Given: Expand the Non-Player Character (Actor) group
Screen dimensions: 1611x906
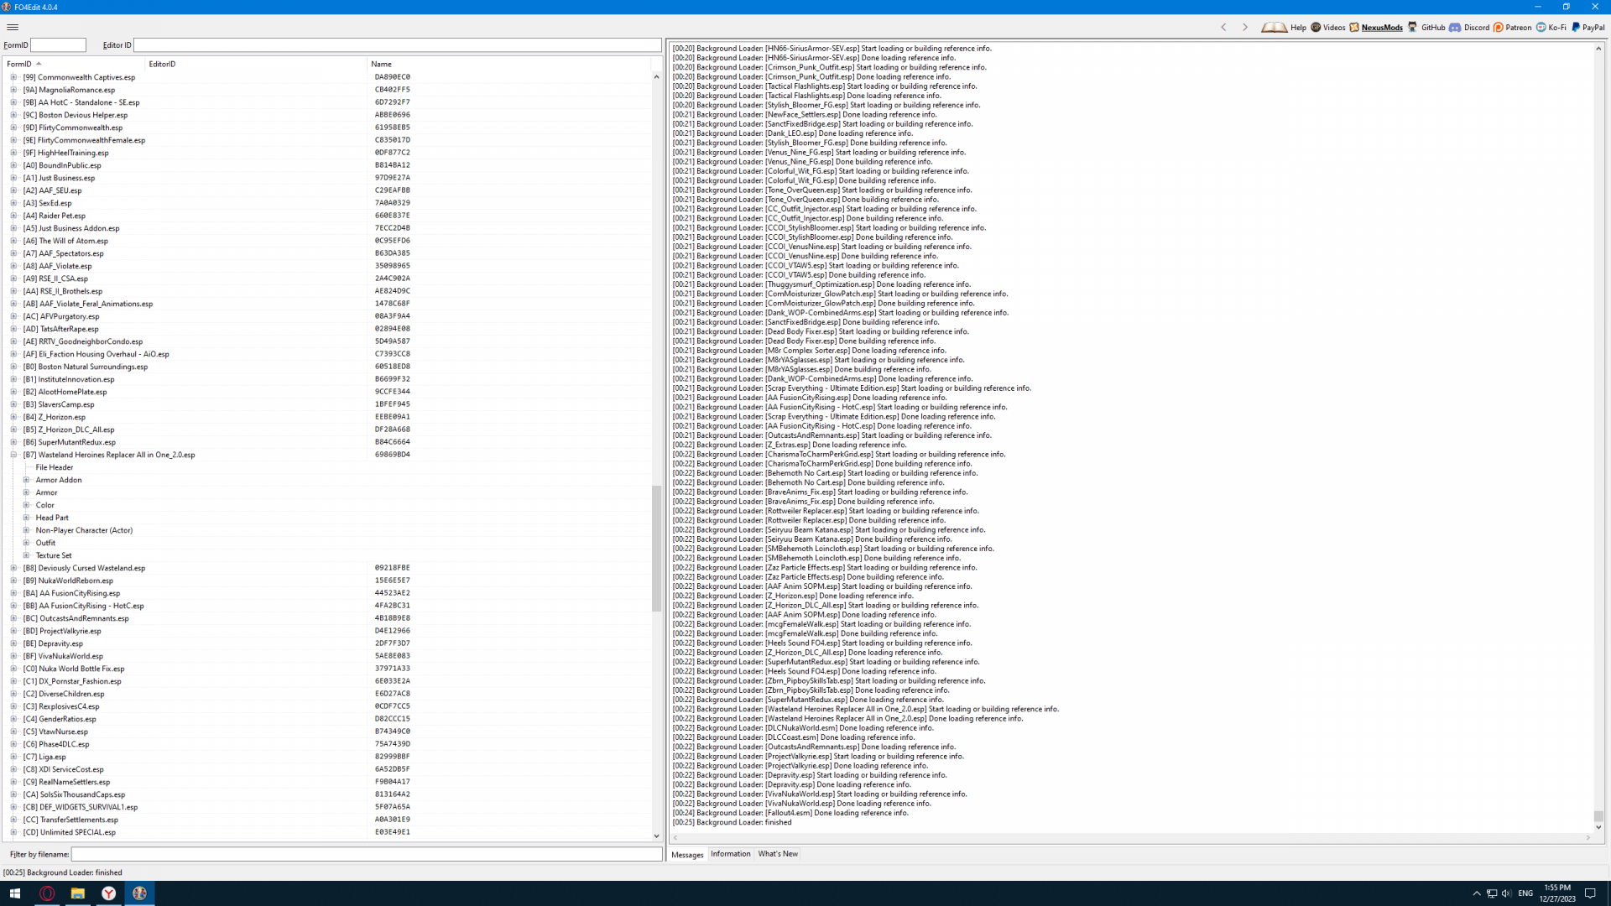Looking at the screenshot, I should point(26,530).
